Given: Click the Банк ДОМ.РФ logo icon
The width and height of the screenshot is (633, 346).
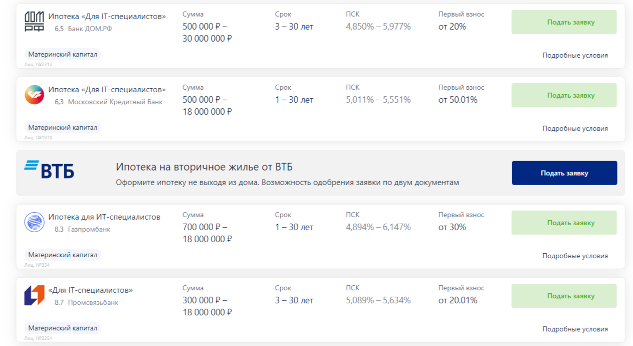Looking at the screenshot, I should tap(34, 22).
